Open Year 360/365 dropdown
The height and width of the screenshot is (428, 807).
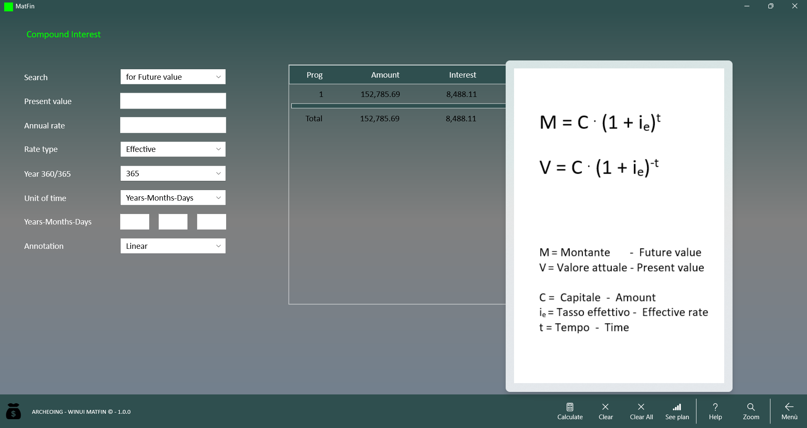click(173, 173)
